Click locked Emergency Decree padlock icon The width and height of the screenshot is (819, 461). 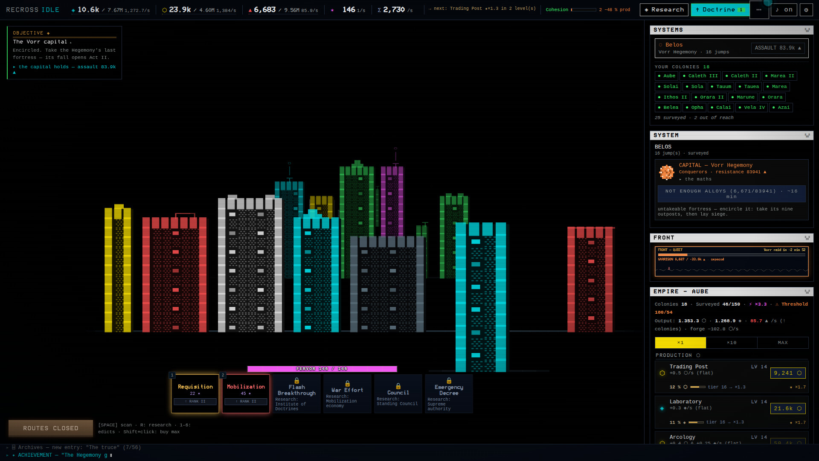pyautogui.click(x=449, y=380)
